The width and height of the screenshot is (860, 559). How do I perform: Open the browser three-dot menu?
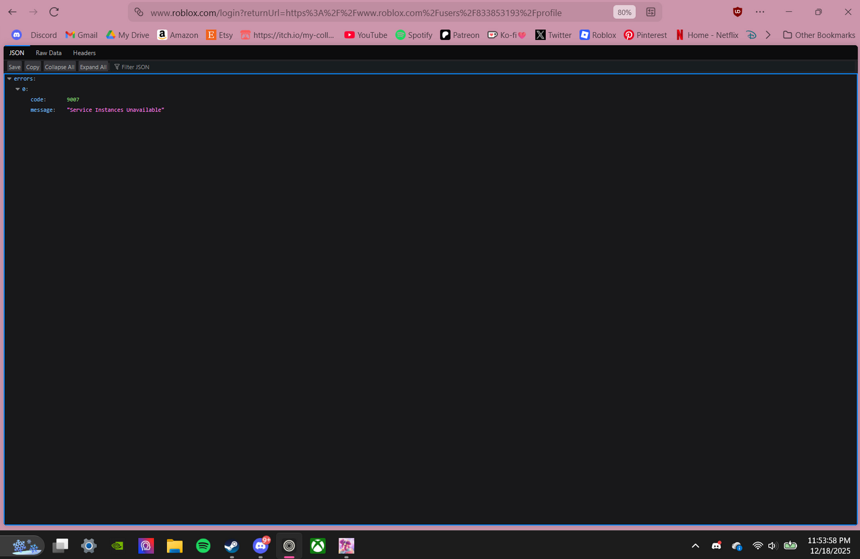point(760,12)
